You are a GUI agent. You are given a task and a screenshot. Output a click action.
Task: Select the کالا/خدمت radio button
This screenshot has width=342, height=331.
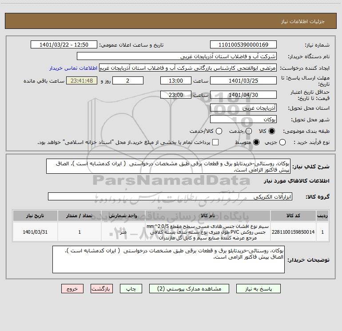click(219, 131)
